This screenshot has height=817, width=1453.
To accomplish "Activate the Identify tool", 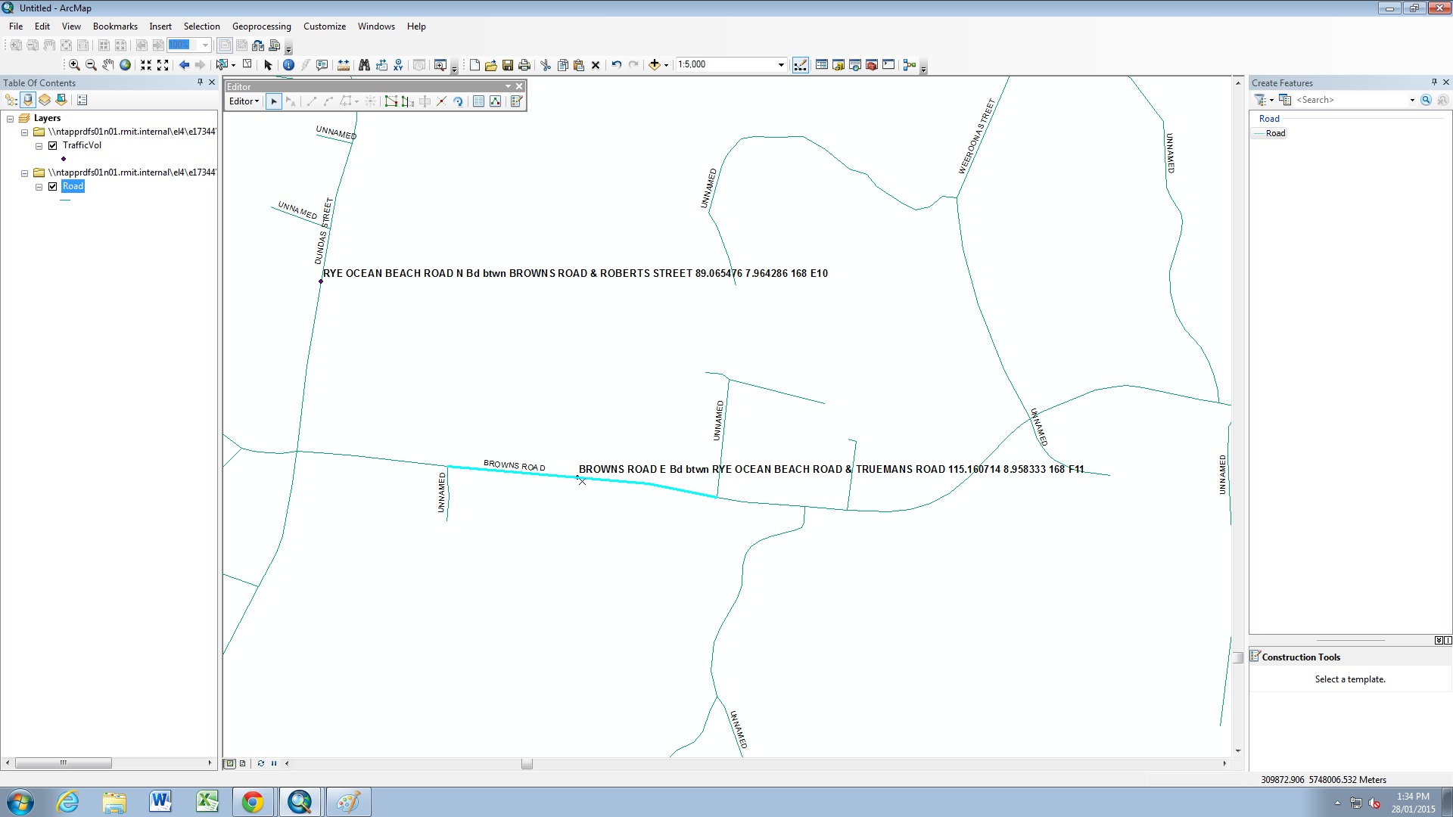I will tap(288, 65).
